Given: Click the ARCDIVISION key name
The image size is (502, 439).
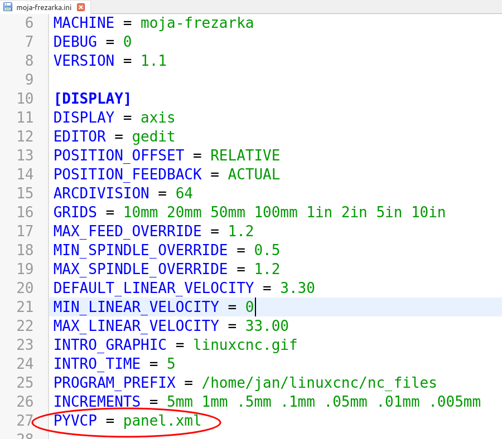Looking at the screenshot, I should 101,193.
